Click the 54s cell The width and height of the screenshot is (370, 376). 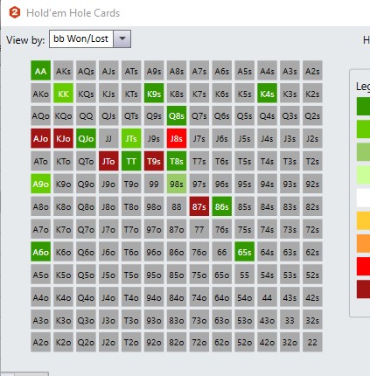pos(267,275)
